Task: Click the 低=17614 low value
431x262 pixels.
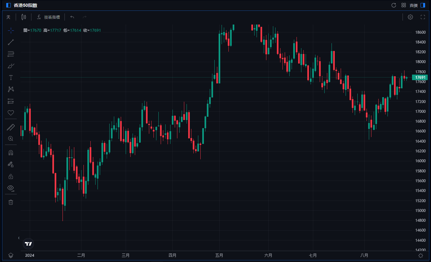Action: click(72, 30)
